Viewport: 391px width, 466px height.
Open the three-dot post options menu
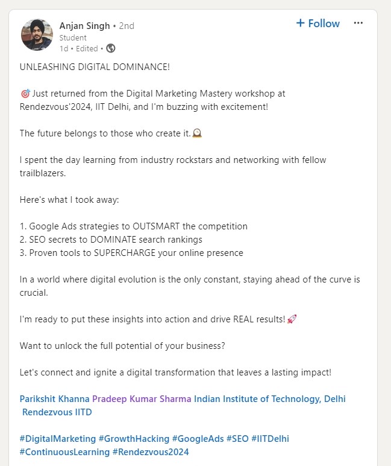(x=358, y=24)
